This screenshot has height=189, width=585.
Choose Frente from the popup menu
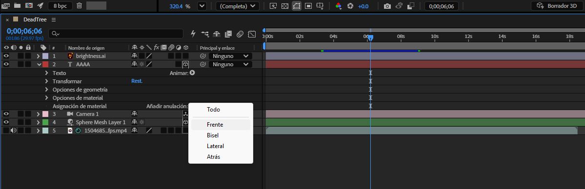[221, 125]
